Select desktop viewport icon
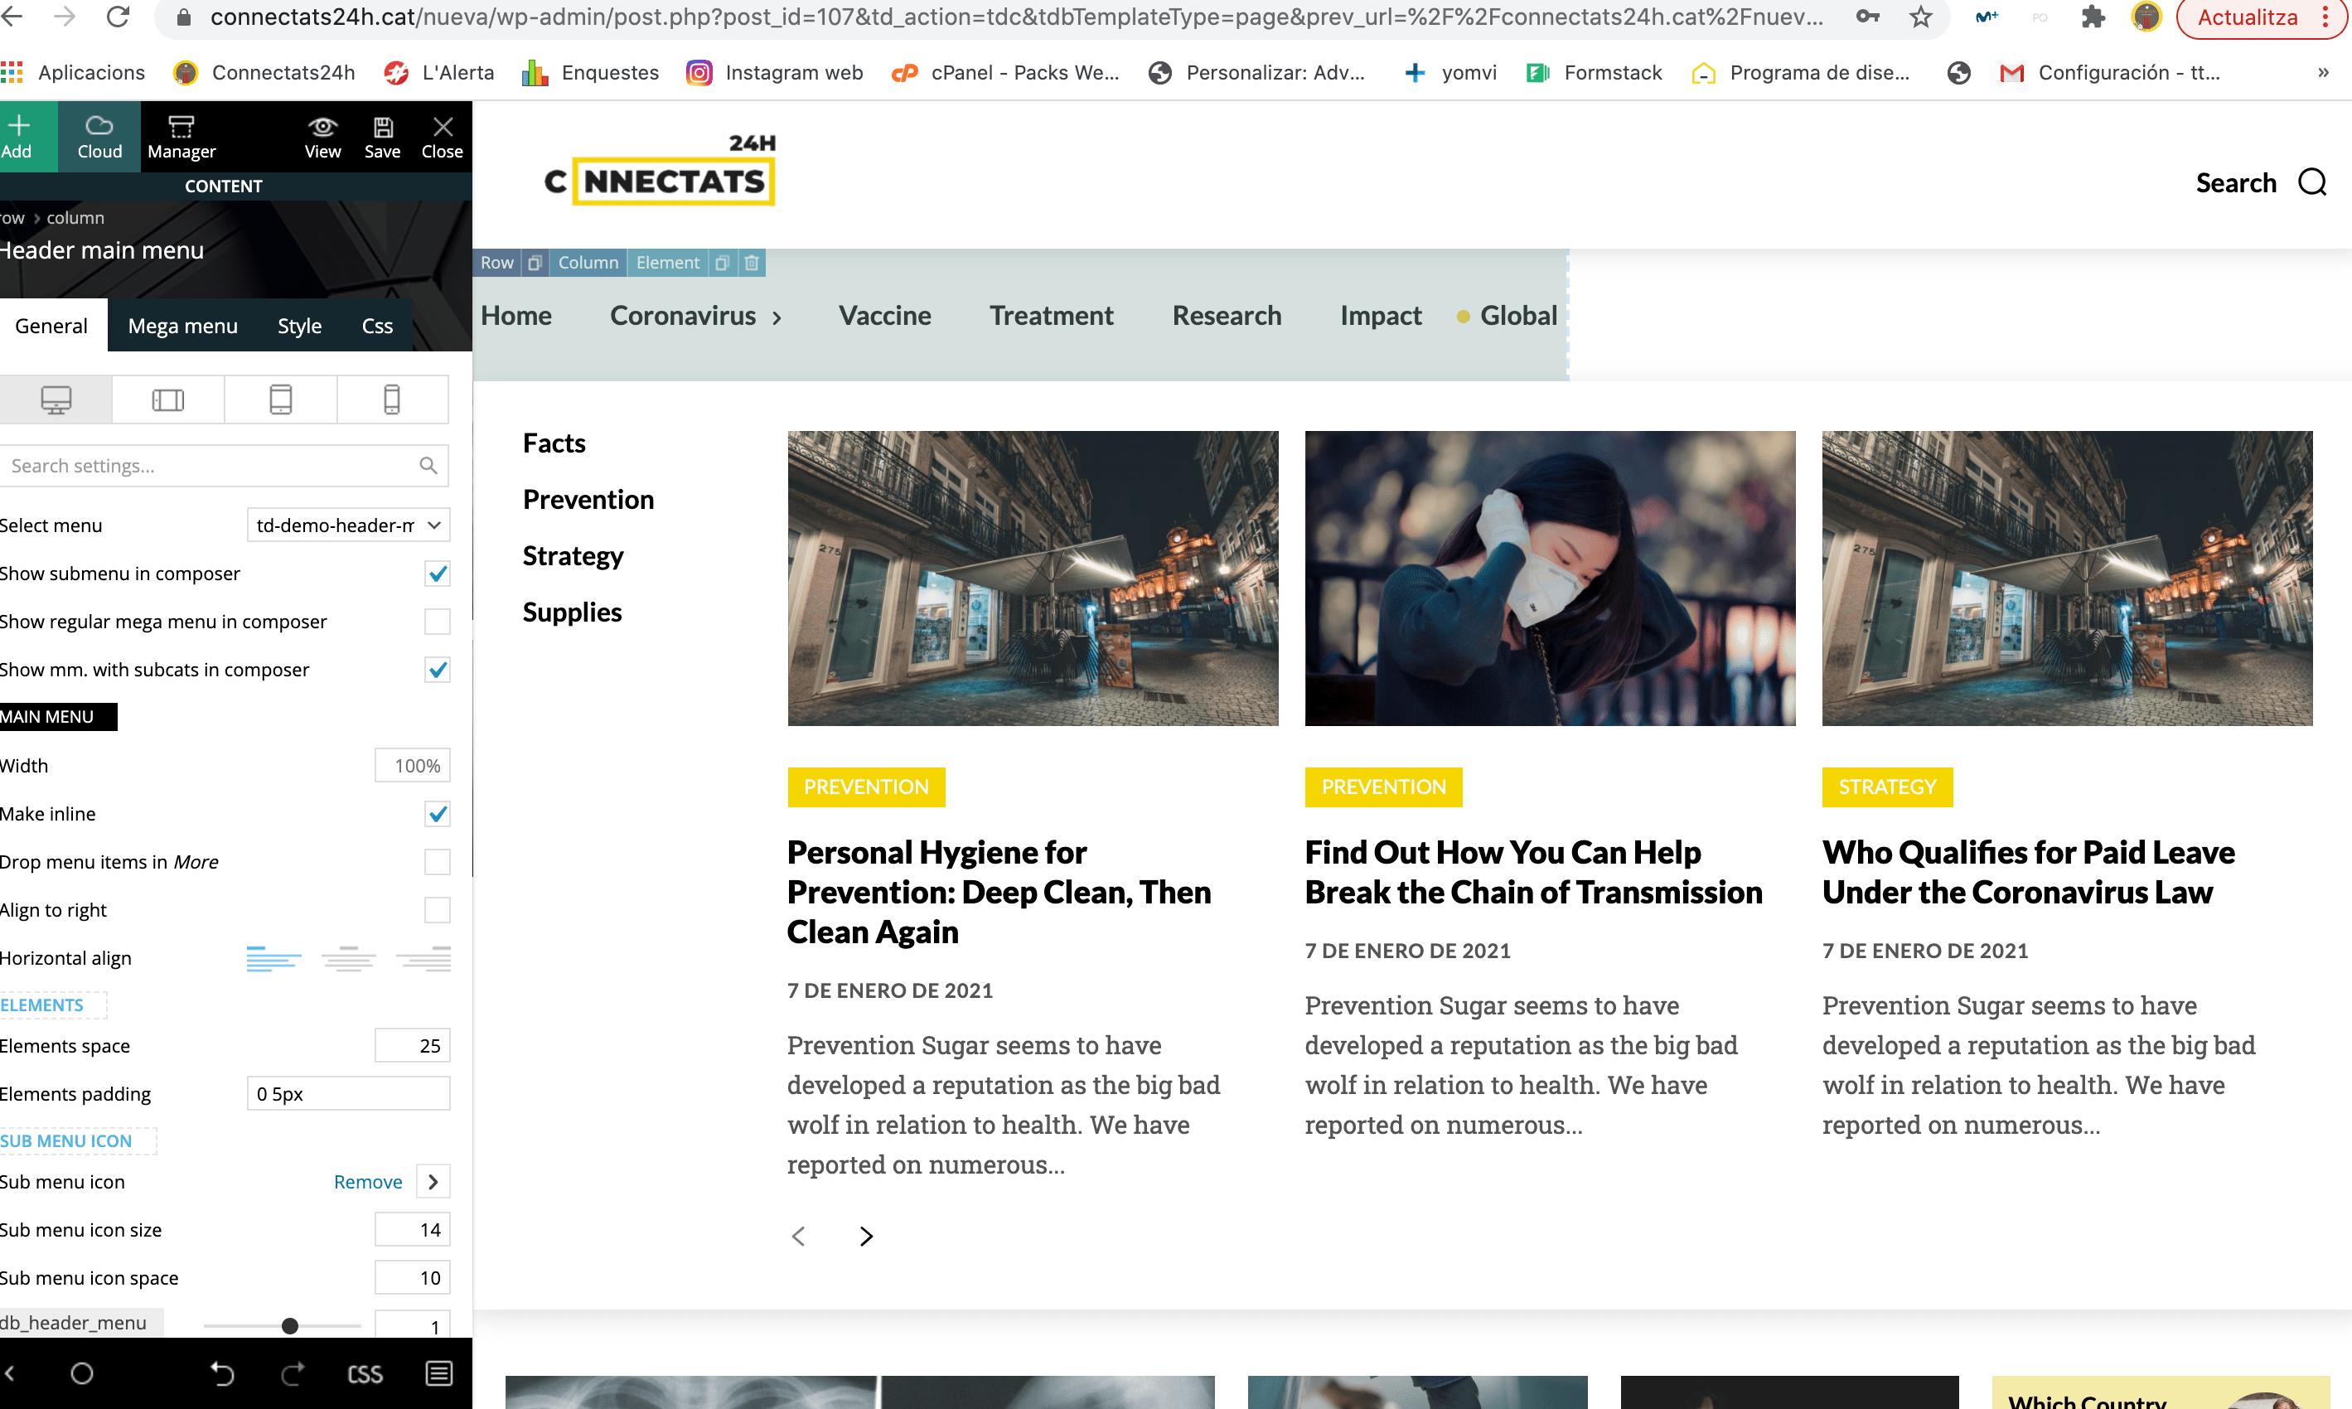 coord(56,399)
